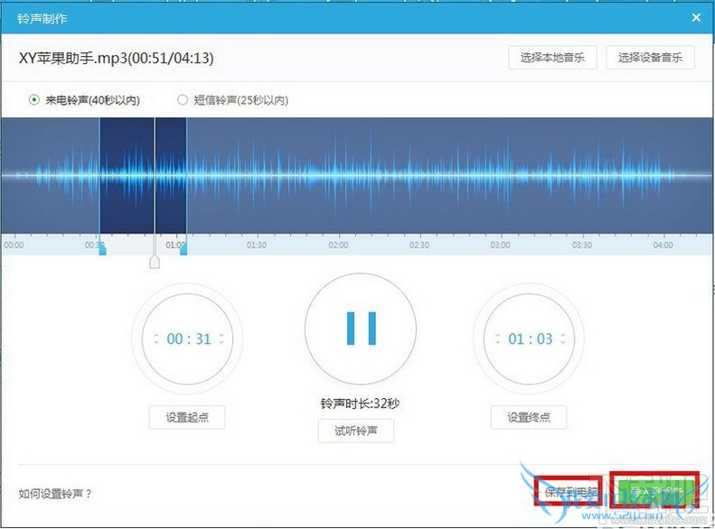Click the start time value 00 : 31
The image size is (715, 529).
coord(189,339)
